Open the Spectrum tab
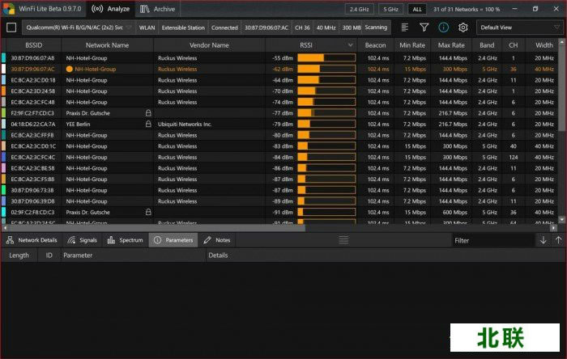 click(125, 240)
